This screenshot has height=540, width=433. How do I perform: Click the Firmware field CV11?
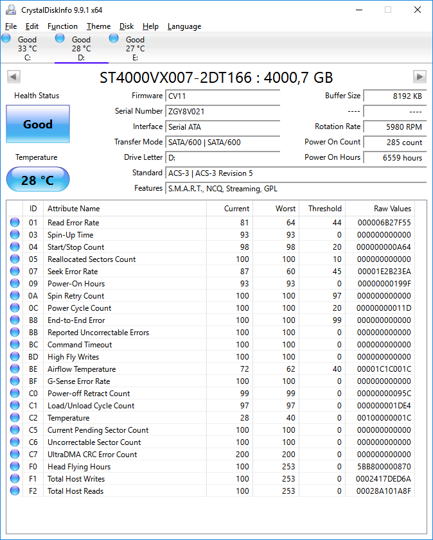[222, 96]
